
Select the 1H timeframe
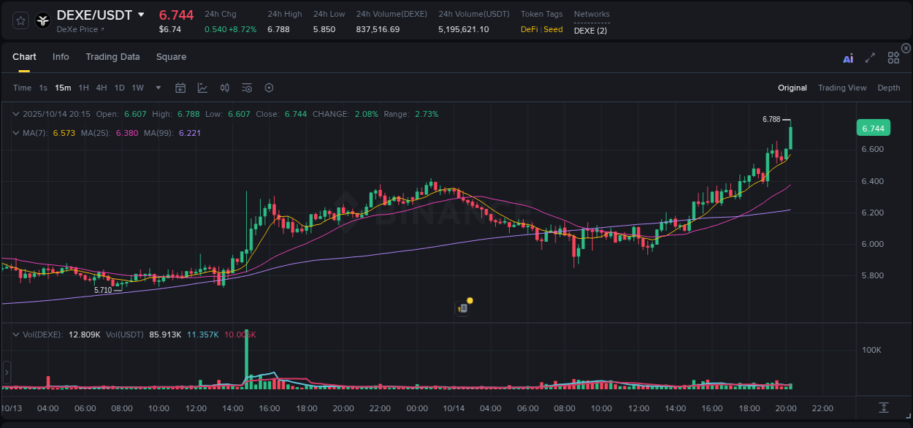point(83,88)
